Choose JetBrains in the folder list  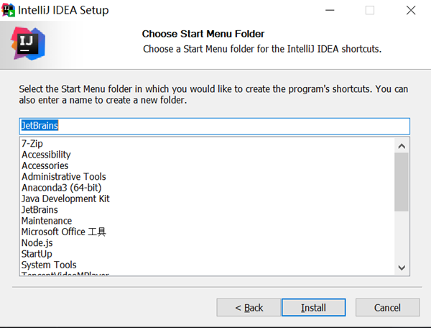pos(40,209)
